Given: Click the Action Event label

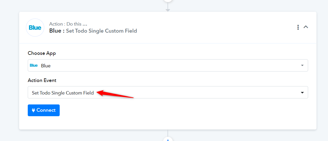Looking at the screenshot, I should [x=42, y=80].
